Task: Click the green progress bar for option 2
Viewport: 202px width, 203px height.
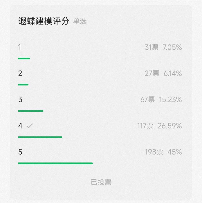Action: coord(23,85)
